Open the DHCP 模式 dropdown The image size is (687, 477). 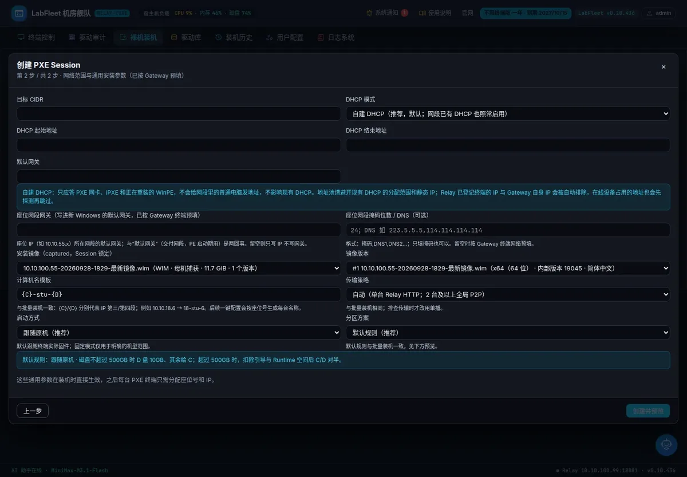point(508,113)
